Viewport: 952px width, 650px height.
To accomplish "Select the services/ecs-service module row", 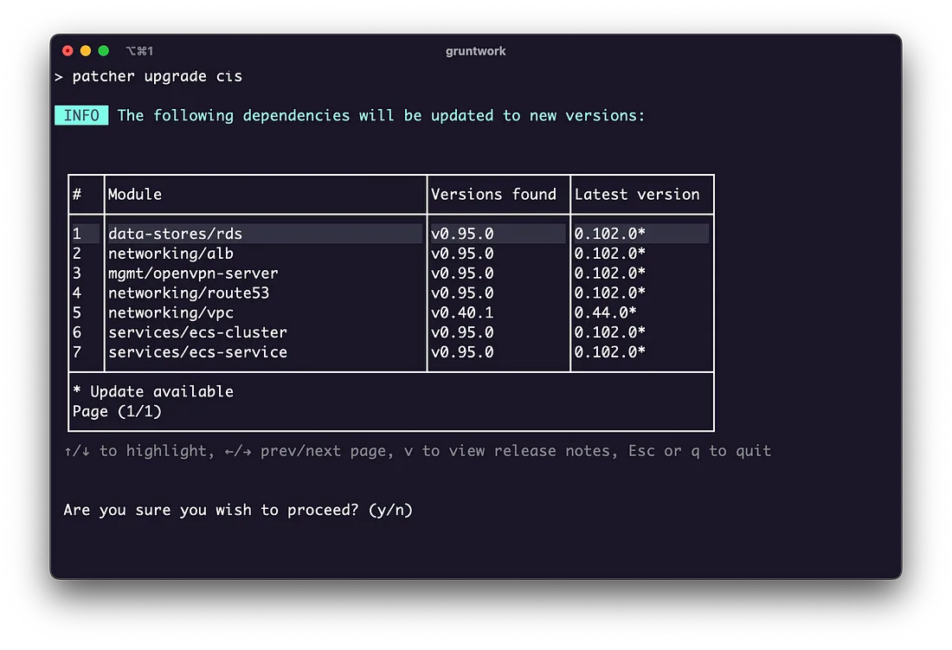I will pyautogui.click(x=390, y=352).
